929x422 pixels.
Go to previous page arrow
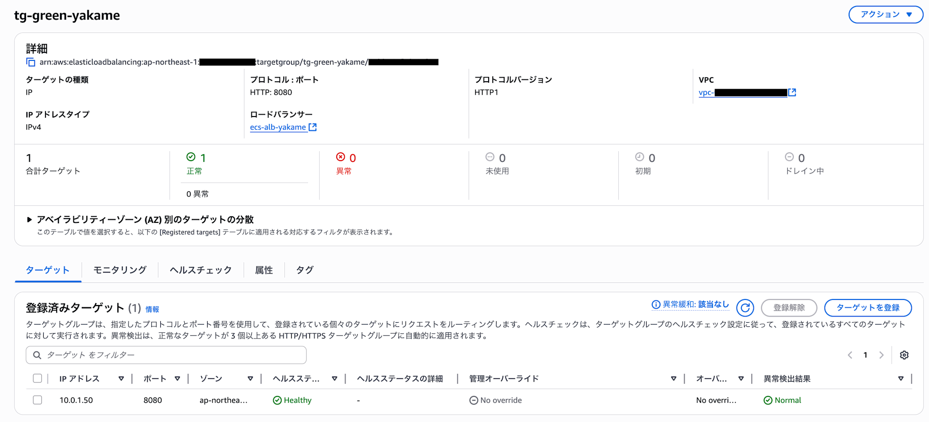(850, 355)
